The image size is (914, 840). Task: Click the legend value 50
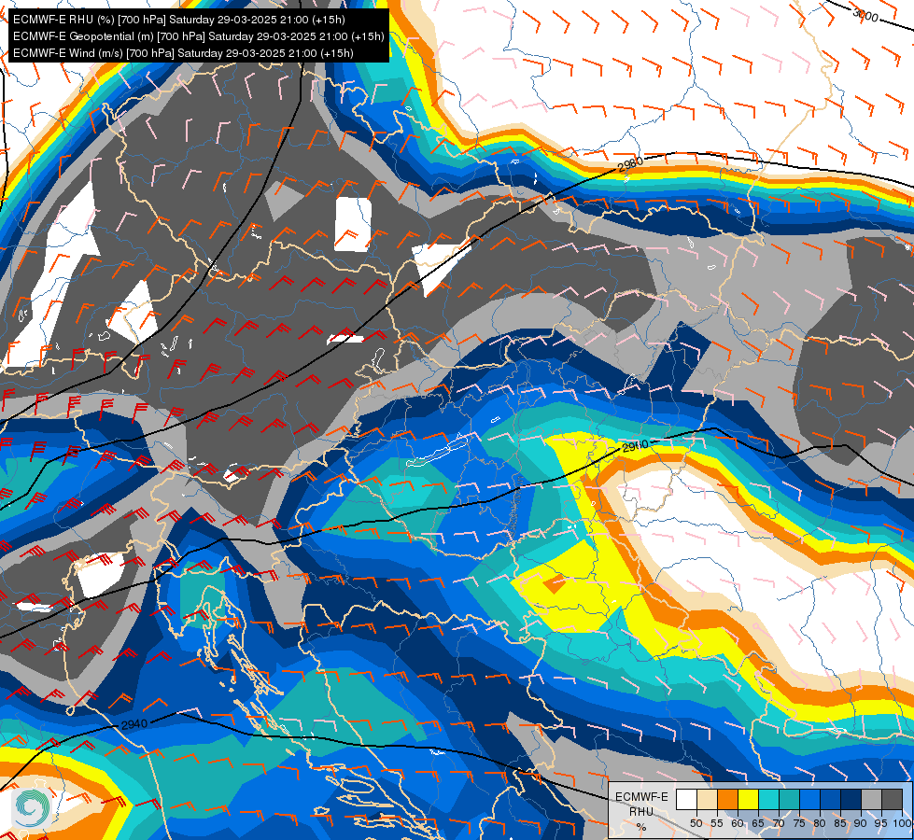(696, 824)
